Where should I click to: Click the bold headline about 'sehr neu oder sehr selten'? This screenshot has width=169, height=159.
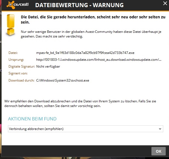pyautogui.click(x=93, y=19)
